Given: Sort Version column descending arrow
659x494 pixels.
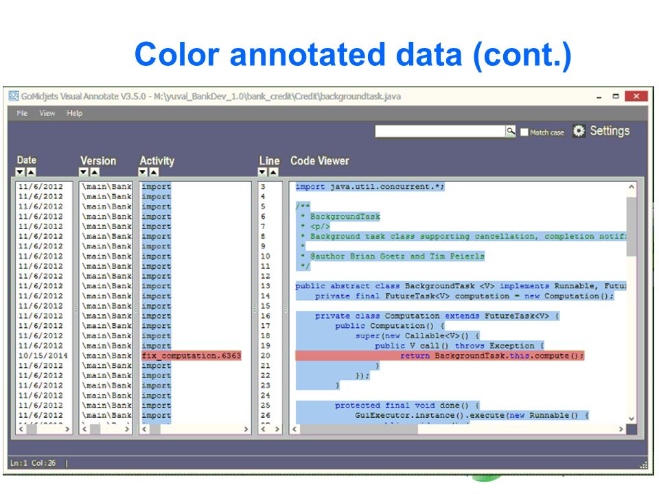Looking at the screenshot, I should pyautogui.click(x=84, y=172).
